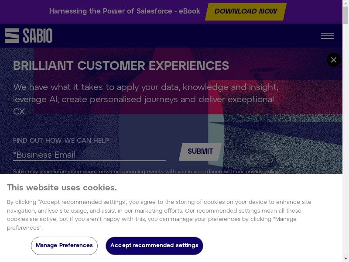Click the DOWNLOAD NOW eBook button
Screen dimensions: 349x262
246,11
